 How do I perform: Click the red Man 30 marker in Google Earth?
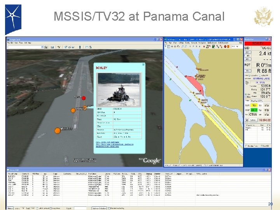pos(84,98)
